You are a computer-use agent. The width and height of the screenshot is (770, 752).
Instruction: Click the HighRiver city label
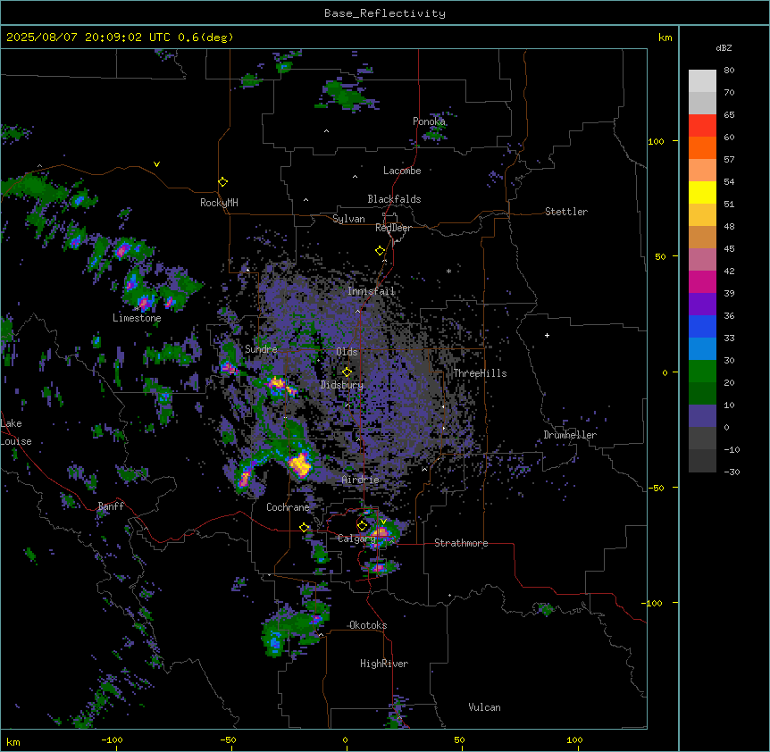(x=384, y=664)
